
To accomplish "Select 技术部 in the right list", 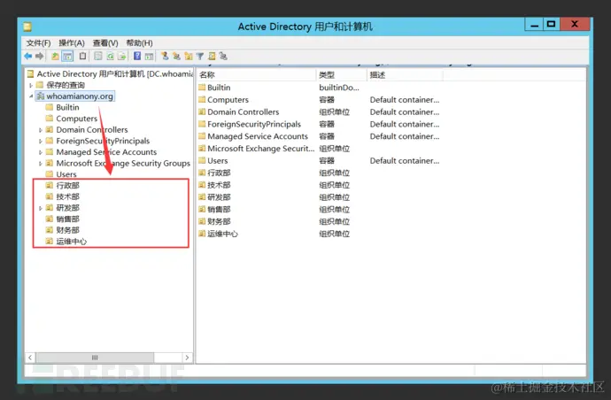I will click(219, 185).
